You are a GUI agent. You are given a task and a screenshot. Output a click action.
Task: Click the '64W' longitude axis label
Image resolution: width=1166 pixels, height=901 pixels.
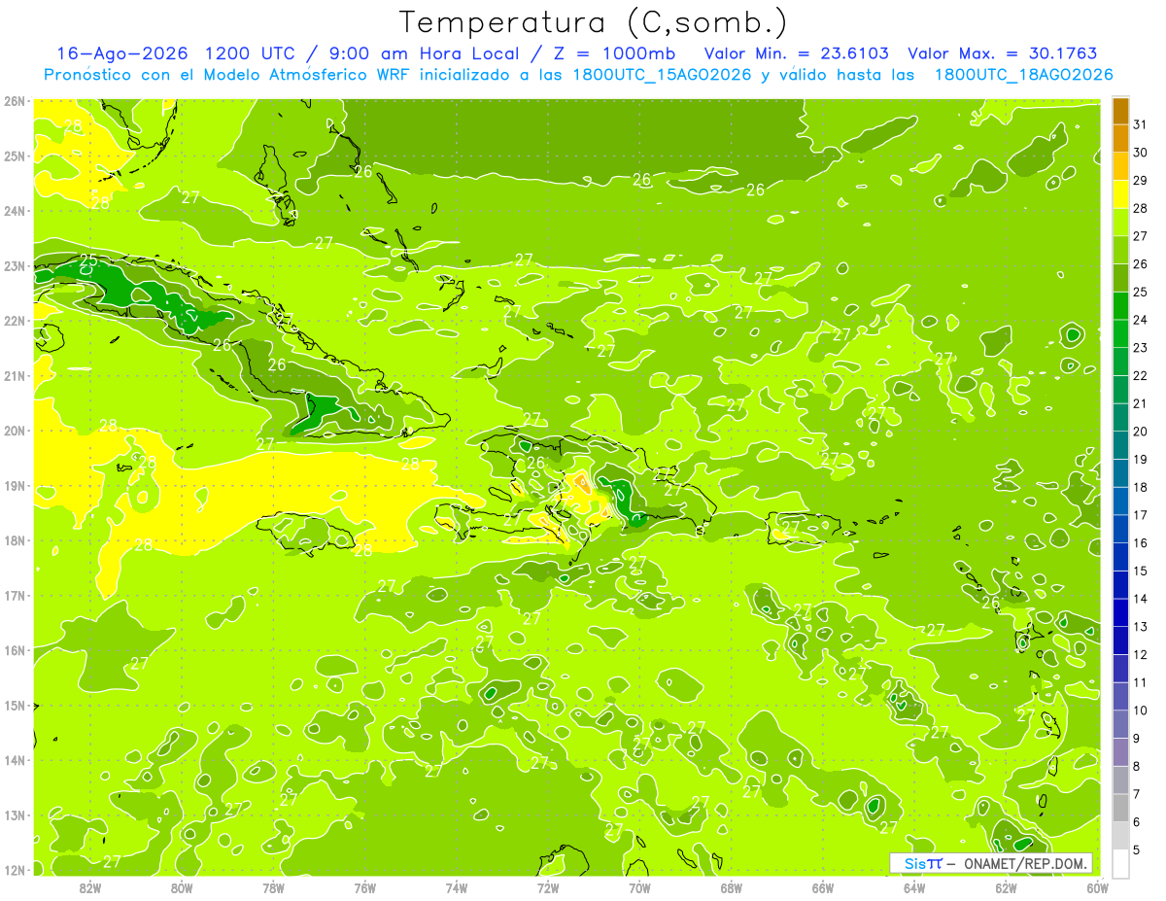(914, 887)
